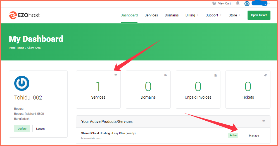Screen dimensions: 278x146
Task: Open the 1 Services stat card
Action: [x=98, y=90]
